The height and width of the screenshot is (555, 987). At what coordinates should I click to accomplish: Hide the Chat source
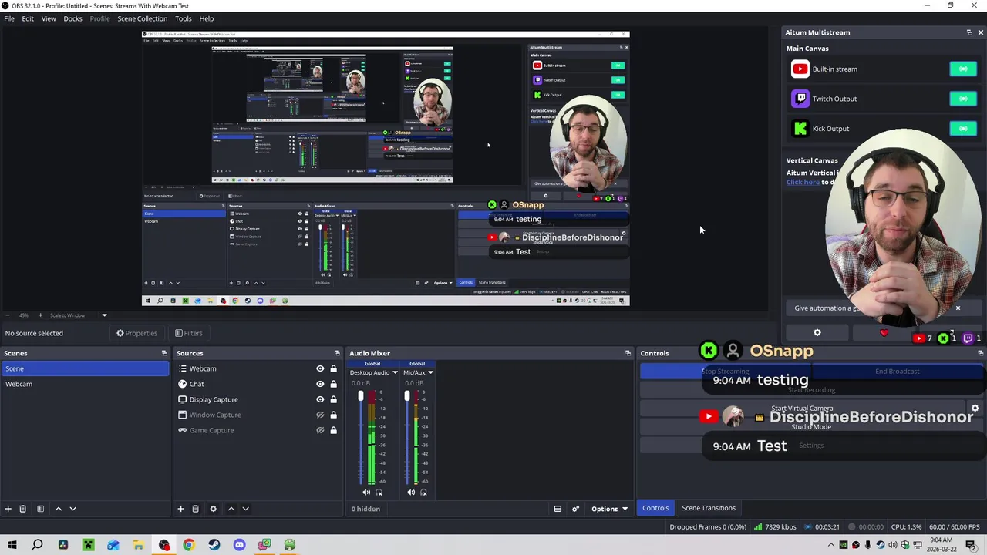tap(320, 384)
